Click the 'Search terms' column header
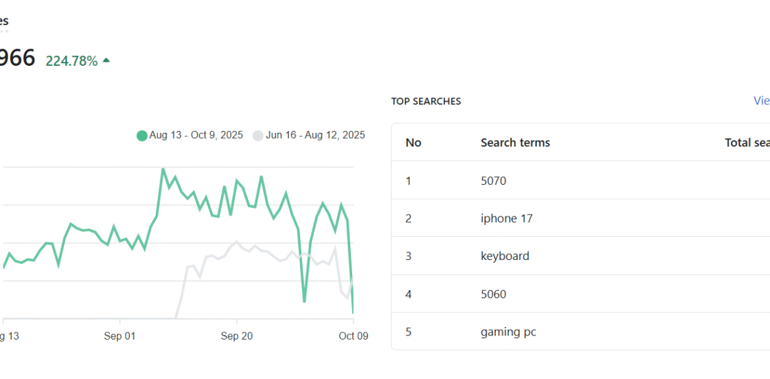Viewport: 770px width, 379px height. (x=515, y=143)
